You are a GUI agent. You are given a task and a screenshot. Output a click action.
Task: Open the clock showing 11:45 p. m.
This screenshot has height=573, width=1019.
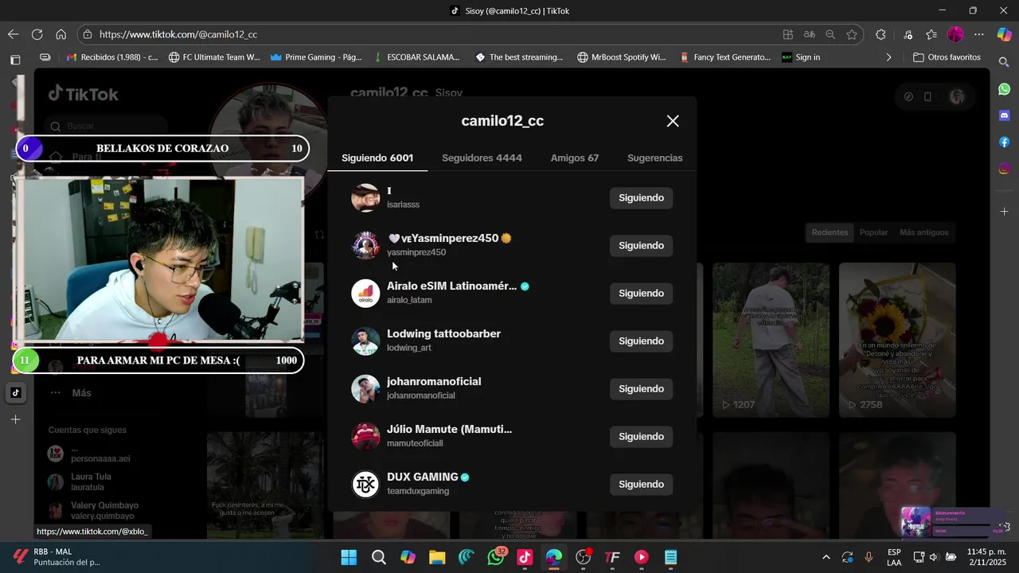coord(986,557)
